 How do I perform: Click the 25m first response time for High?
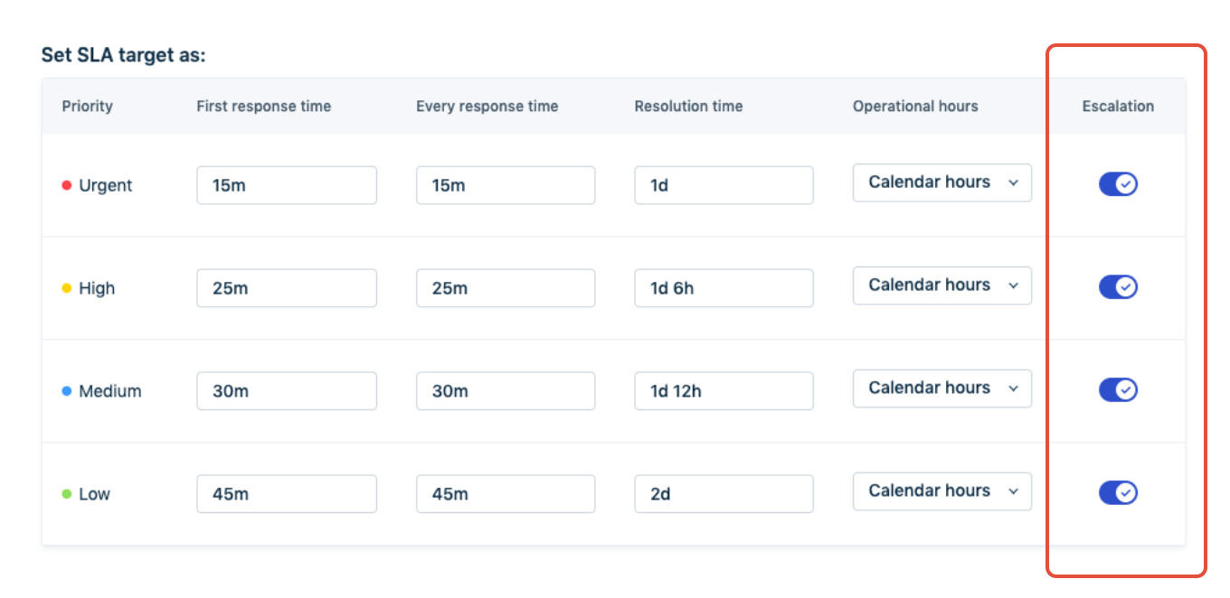pyautogui.click(x=287, y=287)
